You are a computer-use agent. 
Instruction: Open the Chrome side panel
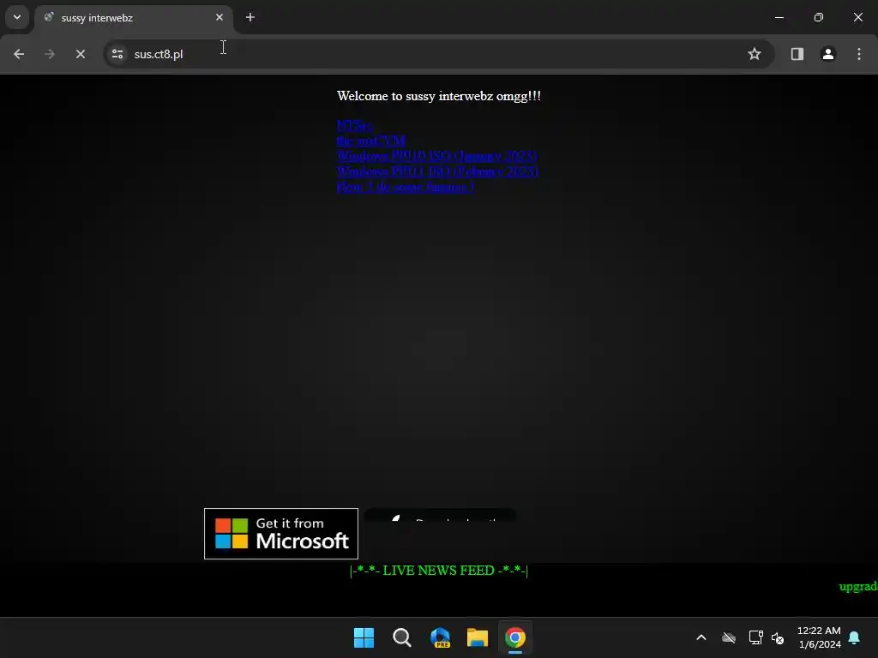click(797, 54)
